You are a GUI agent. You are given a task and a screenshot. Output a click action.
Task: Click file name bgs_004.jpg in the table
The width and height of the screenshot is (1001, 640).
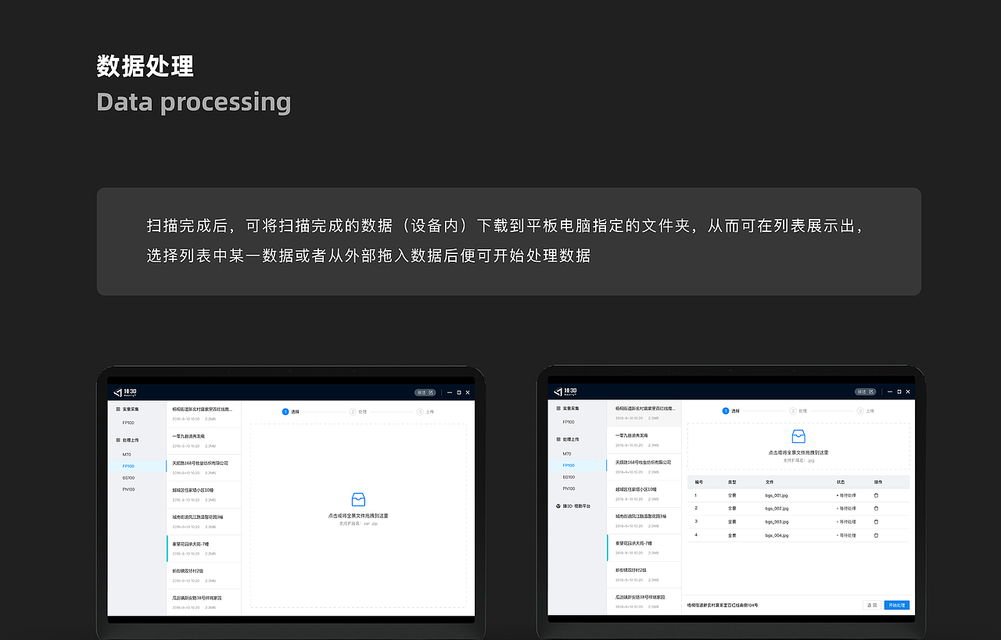(777, 535)
